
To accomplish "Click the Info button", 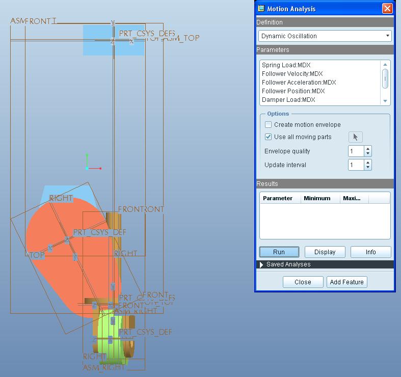I will (x=370, y=252).
